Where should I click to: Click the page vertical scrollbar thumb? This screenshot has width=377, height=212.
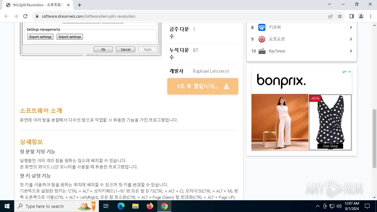(374, 138)
